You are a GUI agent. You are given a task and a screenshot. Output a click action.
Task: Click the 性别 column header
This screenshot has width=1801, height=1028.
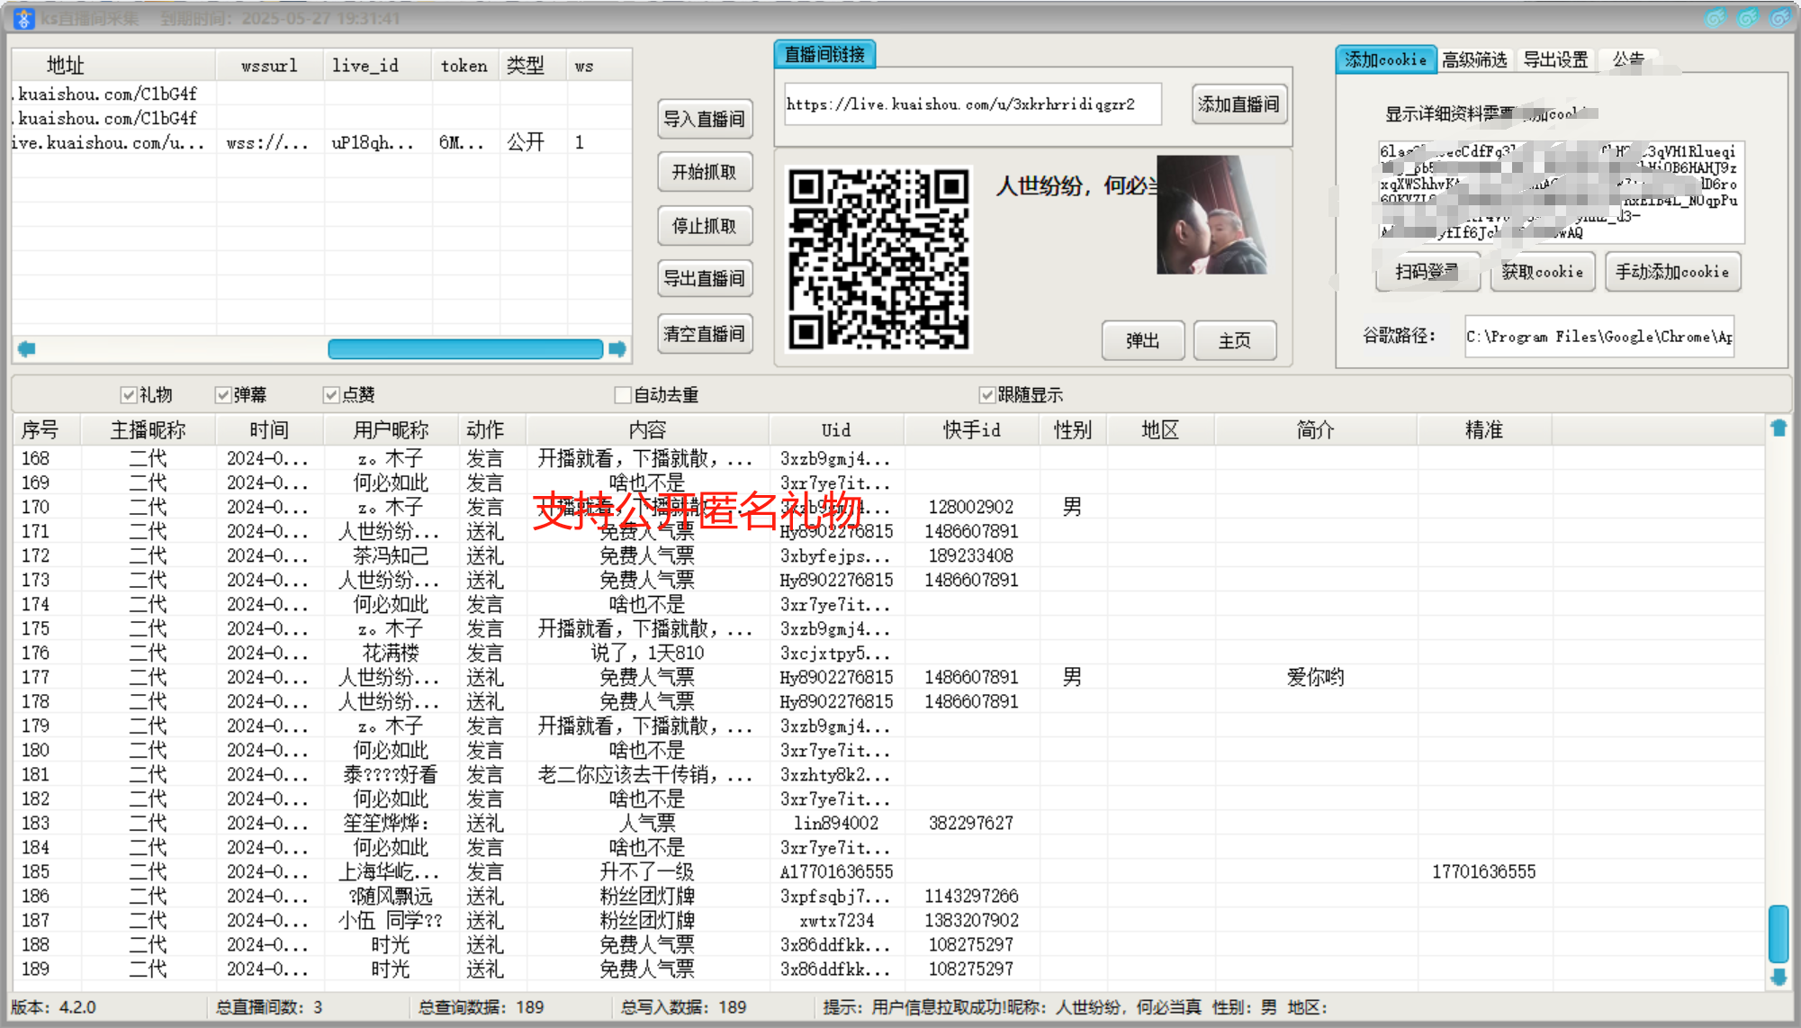tap(1073, 430)
